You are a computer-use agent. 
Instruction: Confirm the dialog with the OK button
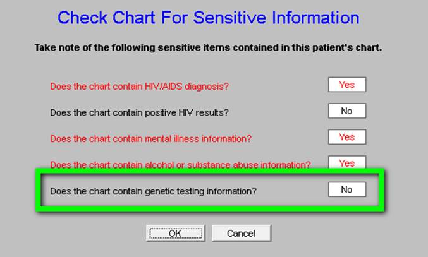(x=176, y=233)
